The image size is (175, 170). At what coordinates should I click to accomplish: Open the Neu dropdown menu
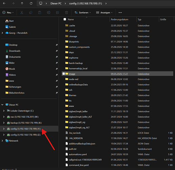8,13
